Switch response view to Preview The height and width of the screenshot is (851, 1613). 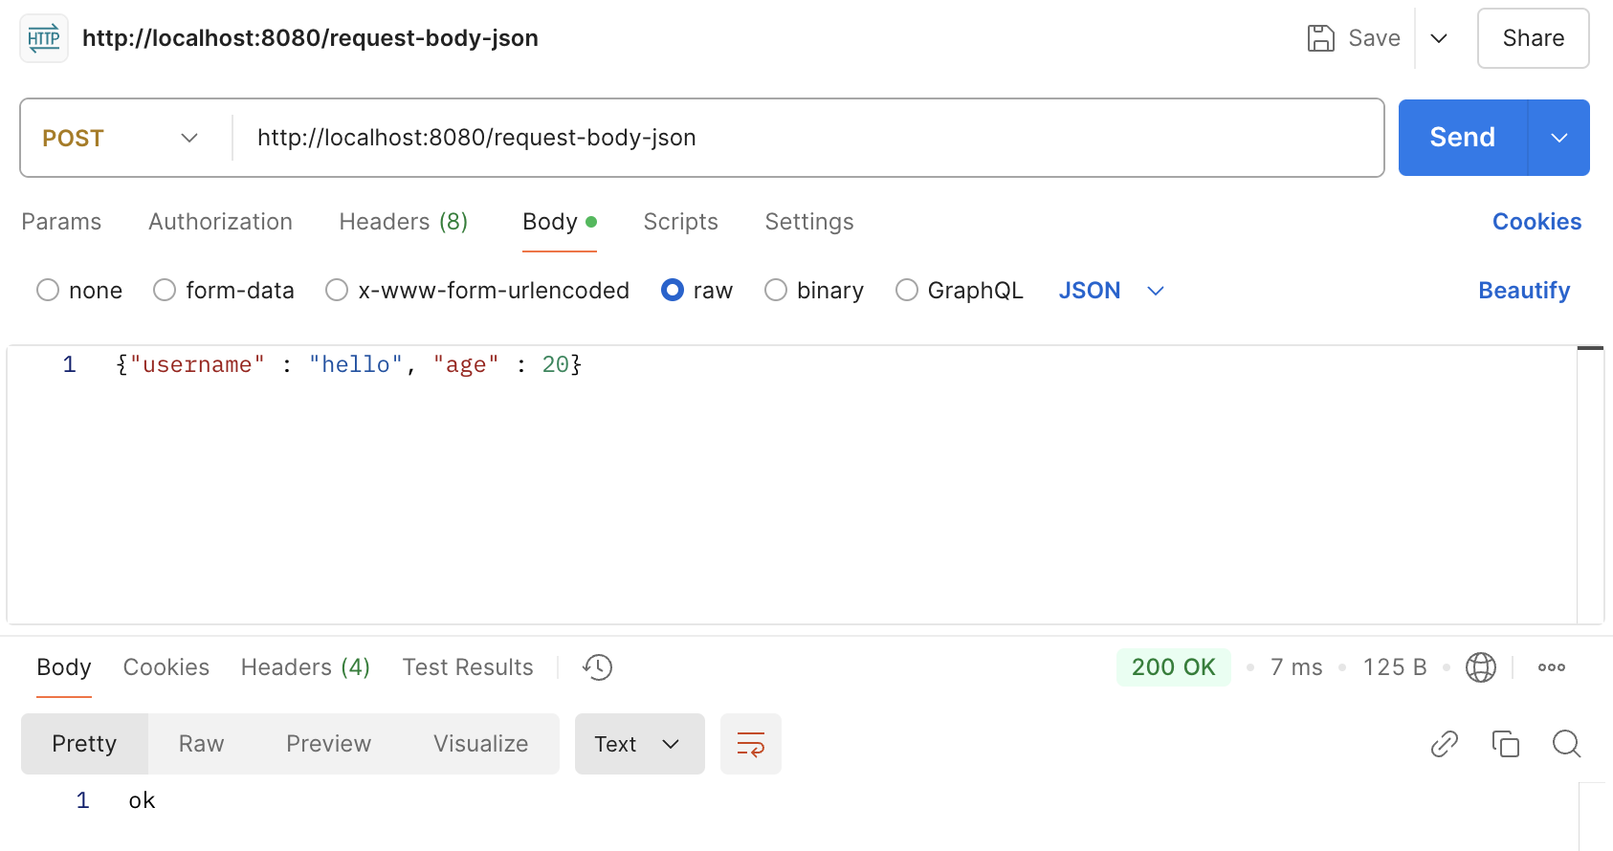(x=329, y=744)
